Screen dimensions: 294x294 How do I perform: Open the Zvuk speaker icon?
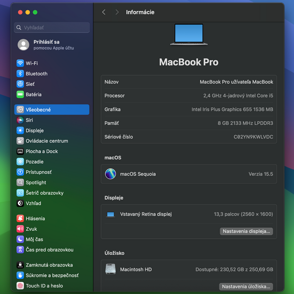[x=20, y=229]
